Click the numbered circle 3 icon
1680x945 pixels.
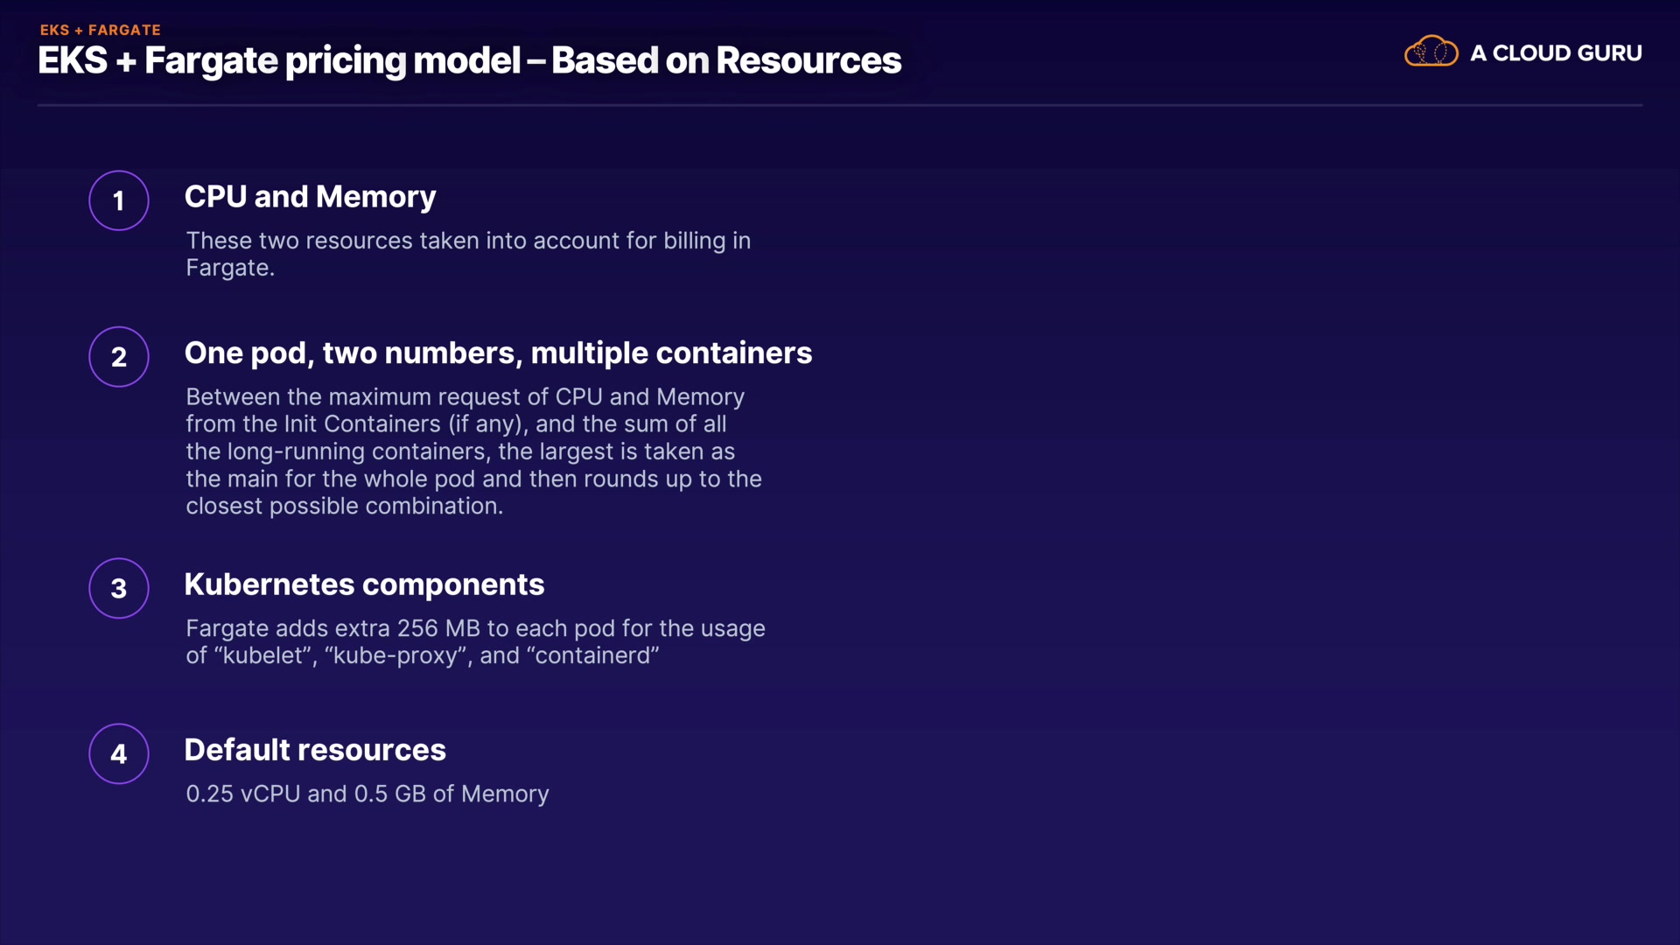pos(119,588)
